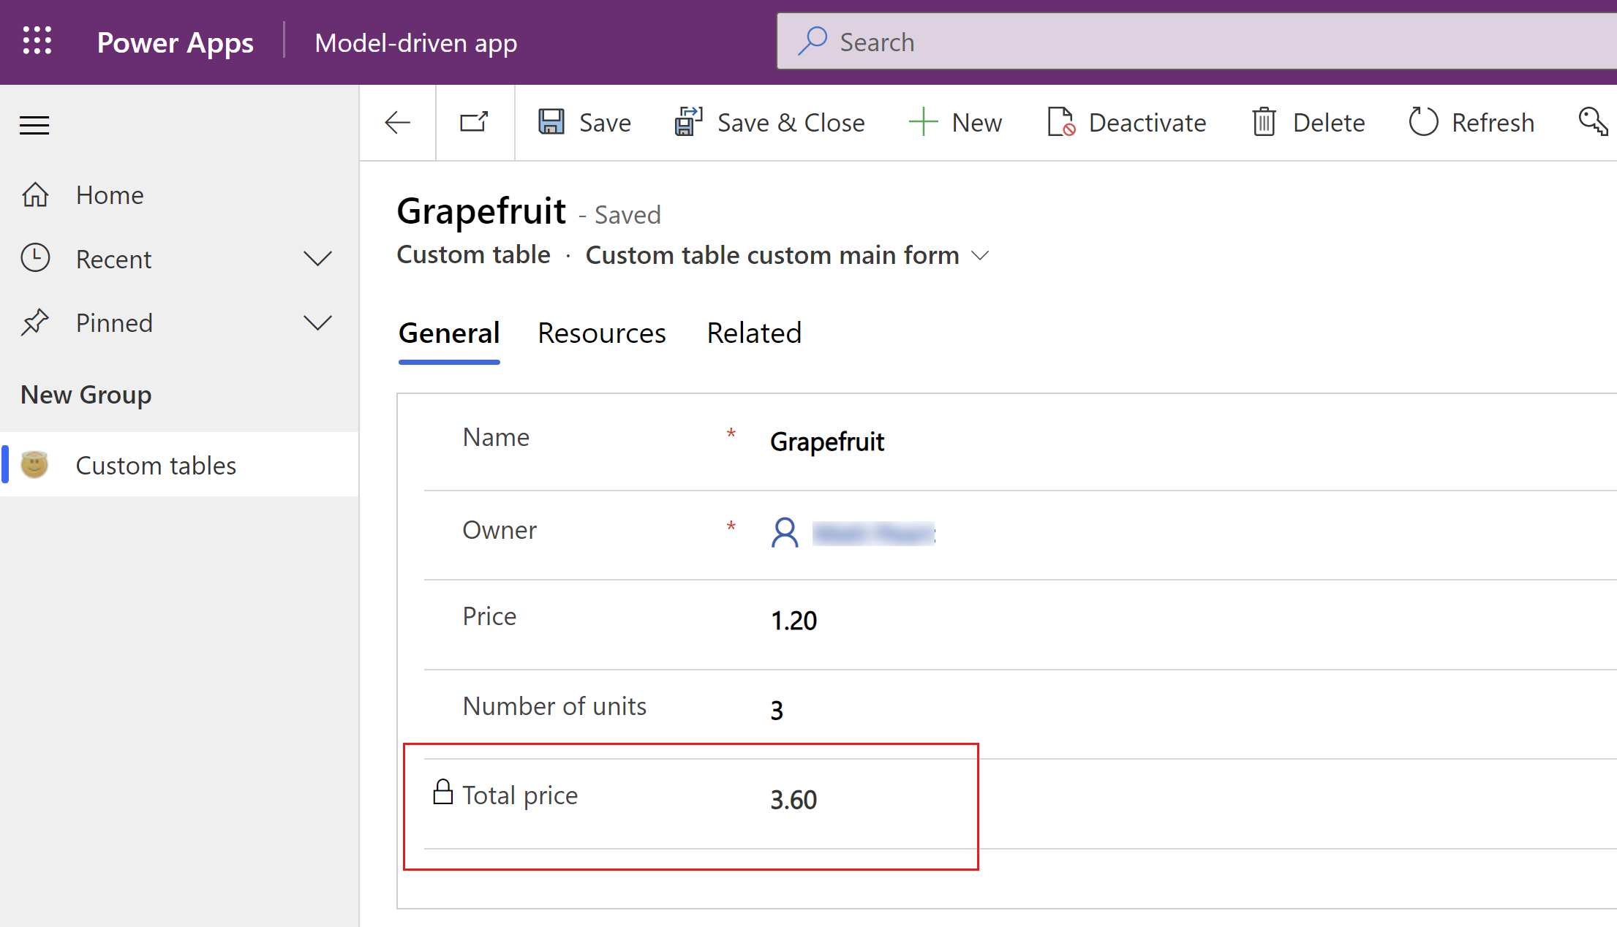The height and width of the screenshot is (927, 1617).
Task: Click the Custom tables menu item
Action: pyautogui.click(x=156, y=464)
